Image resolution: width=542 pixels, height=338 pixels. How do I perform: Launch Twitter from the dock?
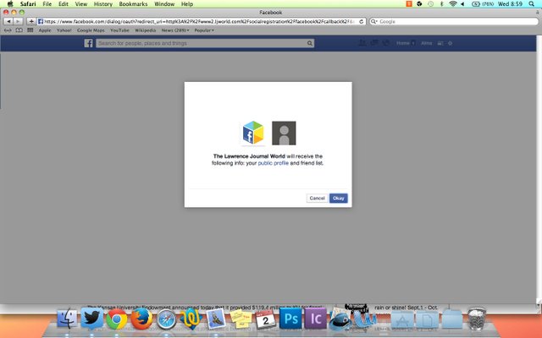click(x=91, y=319)
